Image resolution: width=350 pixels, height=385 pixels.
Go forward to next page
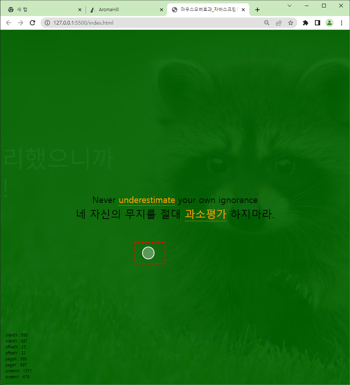click(21, 23)
